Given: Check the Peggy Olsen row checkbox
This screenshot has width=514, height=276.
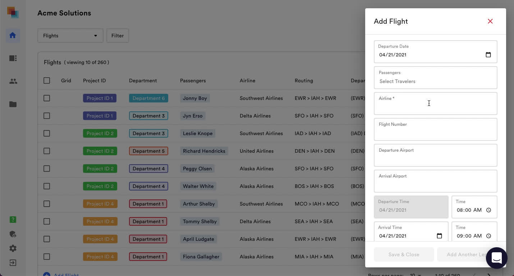Looking at the screenshot, I should [47, 169].
